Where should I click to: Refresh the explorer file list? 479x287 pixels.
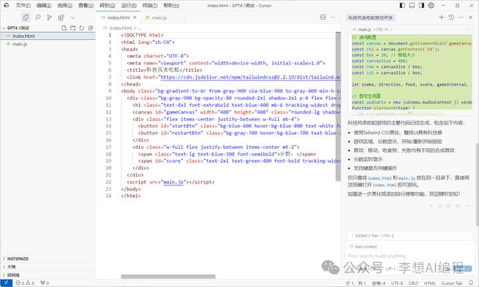tap(82, 28)
